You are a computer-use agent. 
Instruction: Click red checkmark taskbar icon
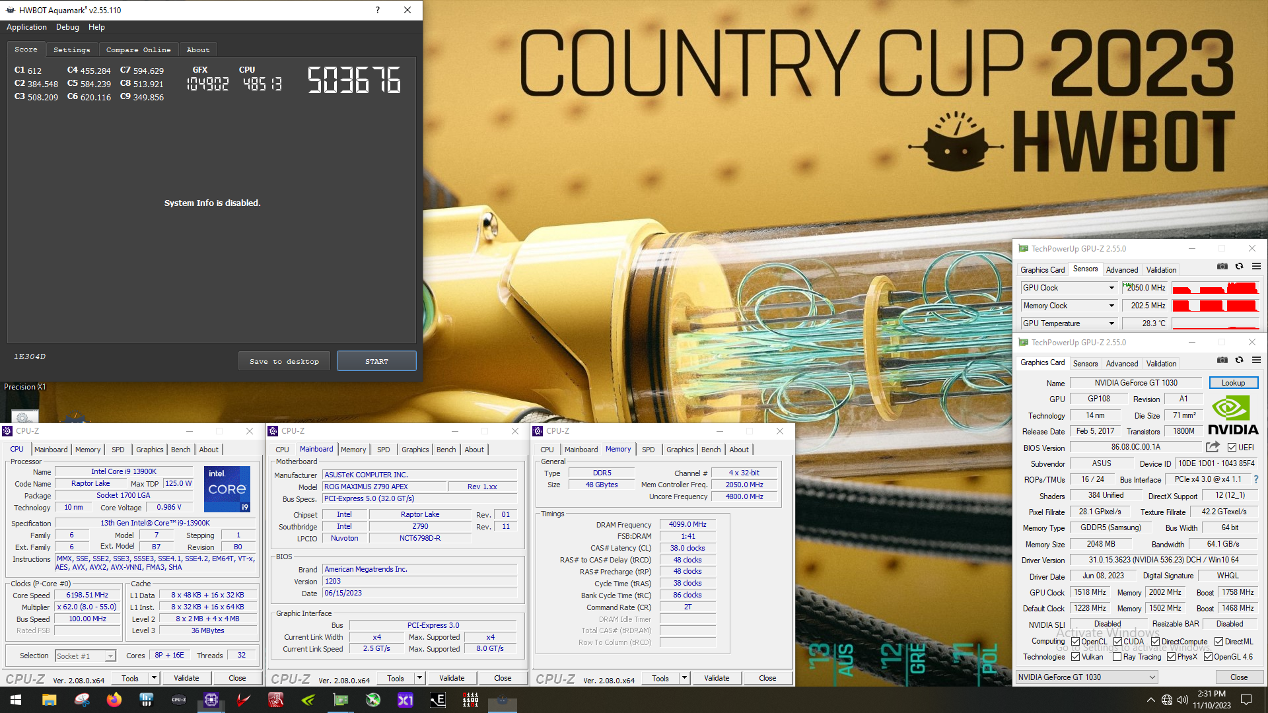(244, 700)
